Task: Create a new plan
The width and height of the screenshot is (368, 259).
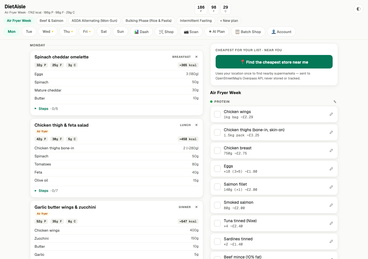Action: point(229,21)
